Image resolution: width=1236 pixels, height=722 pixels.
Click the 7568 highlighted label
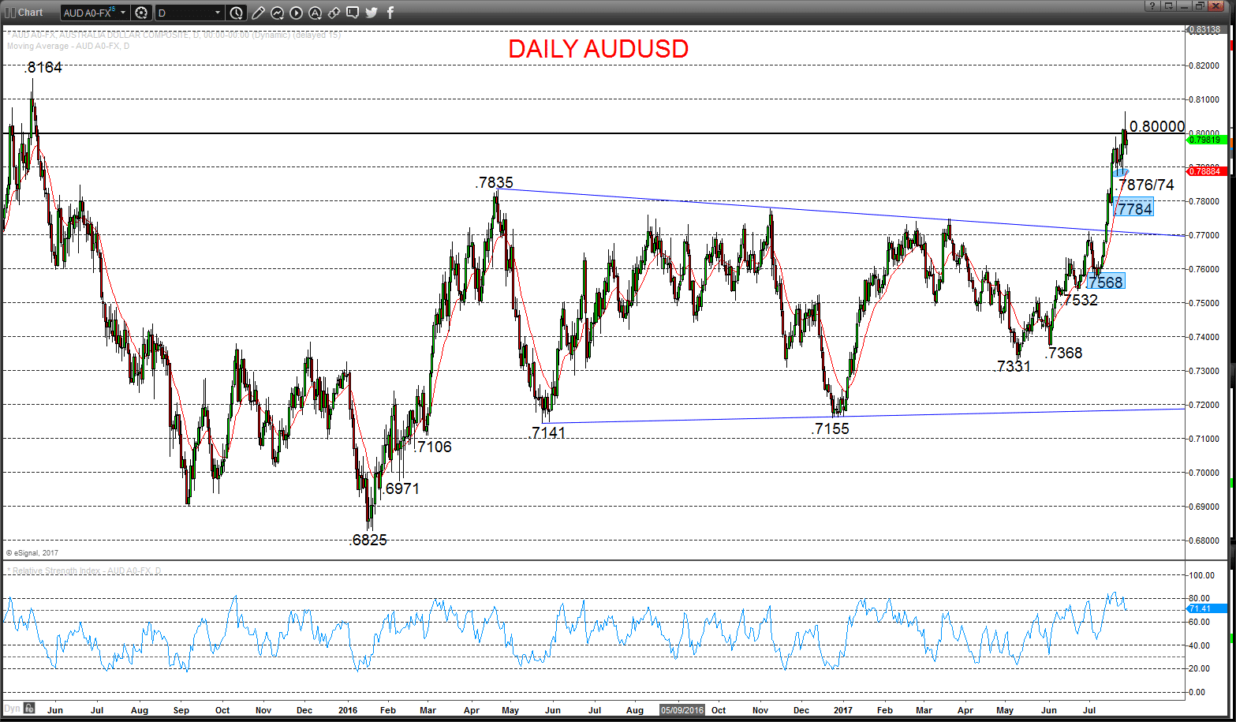click(1105, 282)
